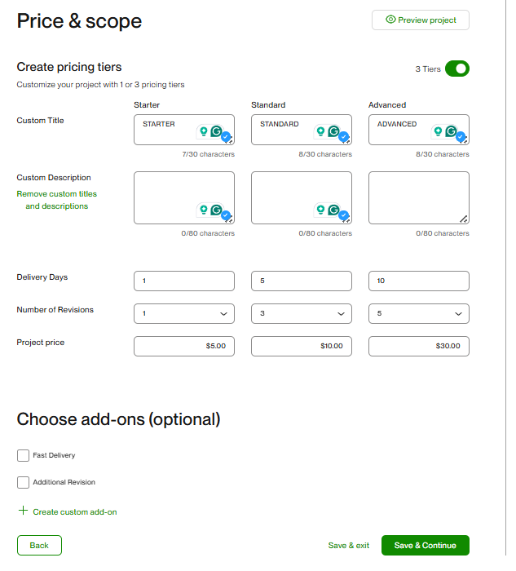Image resolution: width=516 pixels, height=571 pixels.
Task: Click the Standard column header
Action: pos(268,105)
